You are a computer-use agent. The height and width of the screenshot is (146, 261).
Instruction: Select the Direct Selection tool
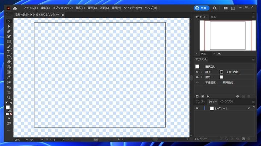click(9, 26)
